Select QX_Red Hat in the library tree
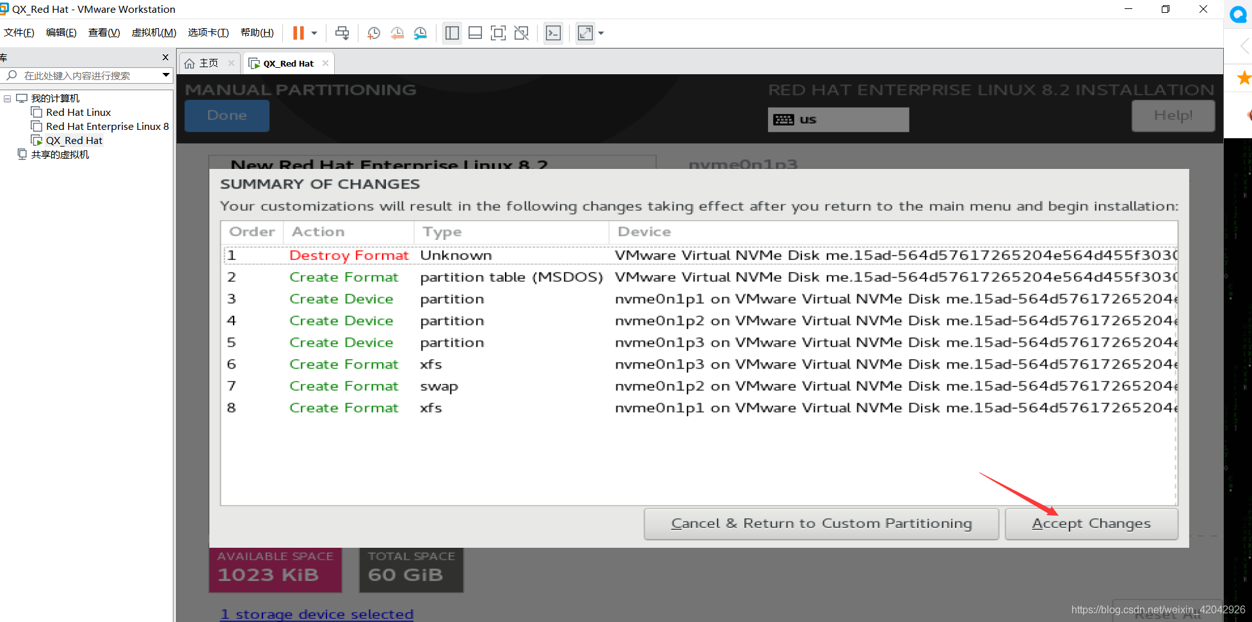The height and width of the screenshot is (622, 1252). coord(74,140)
